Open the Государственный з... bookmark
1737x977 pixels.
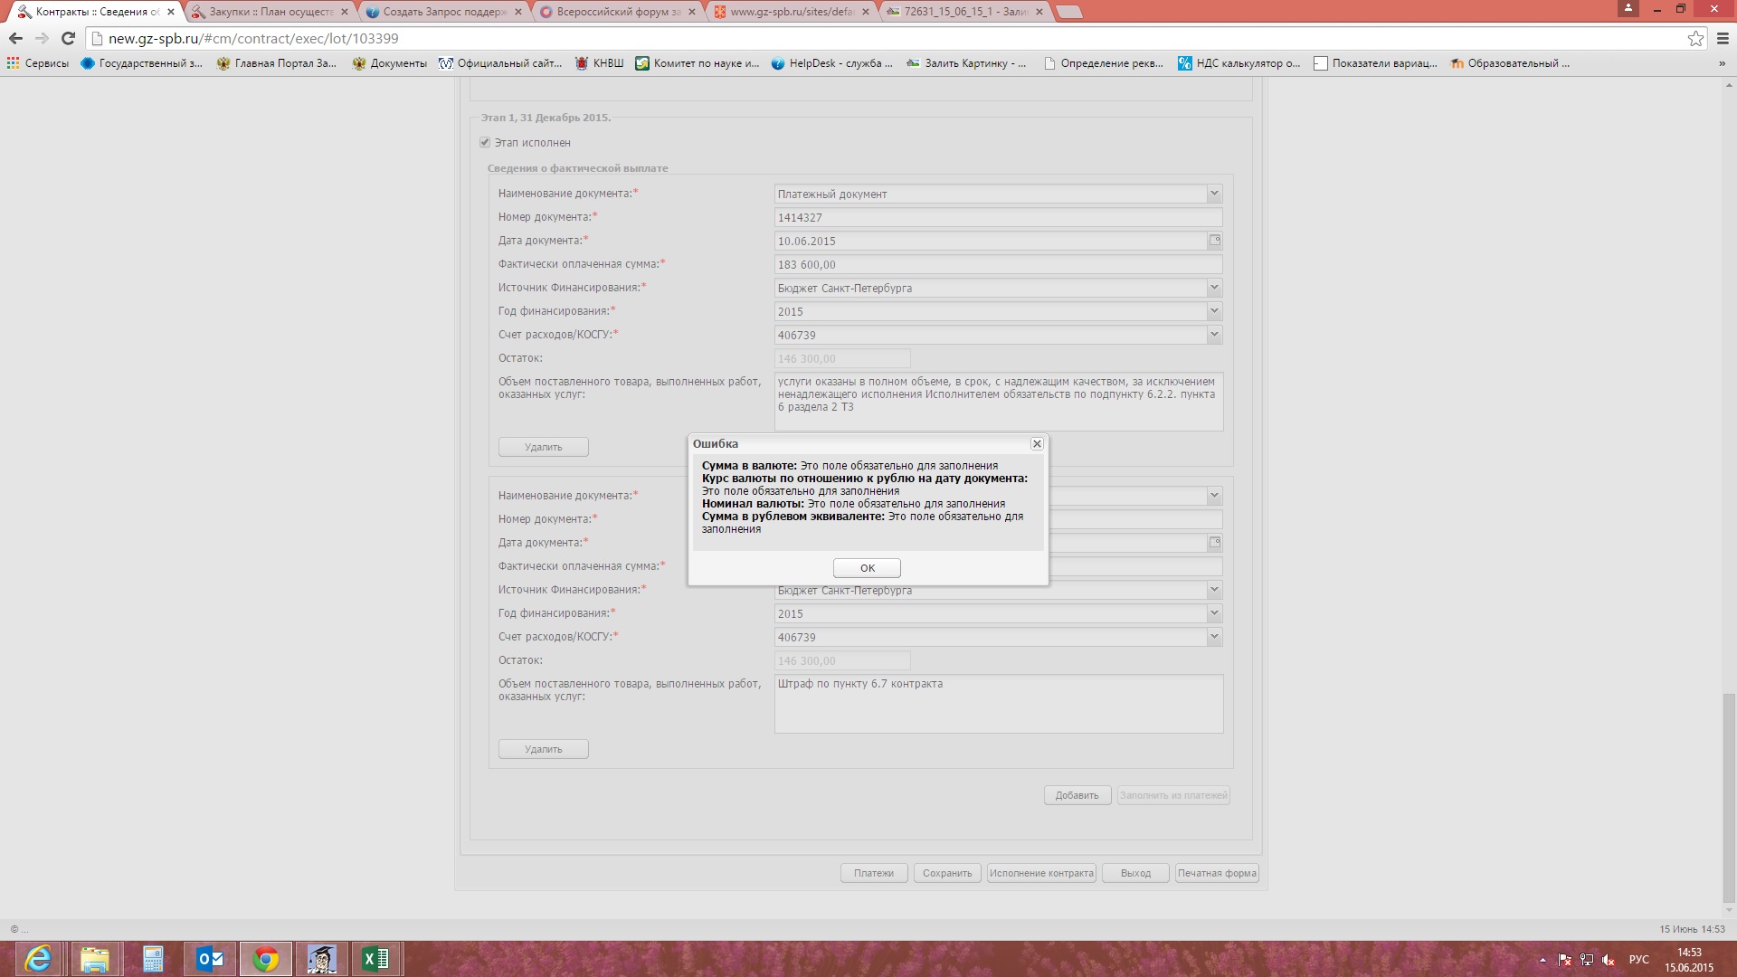point(142,63)
